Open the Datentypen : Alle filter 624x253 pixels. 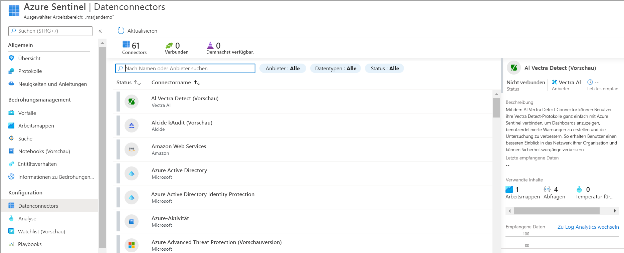336,68
